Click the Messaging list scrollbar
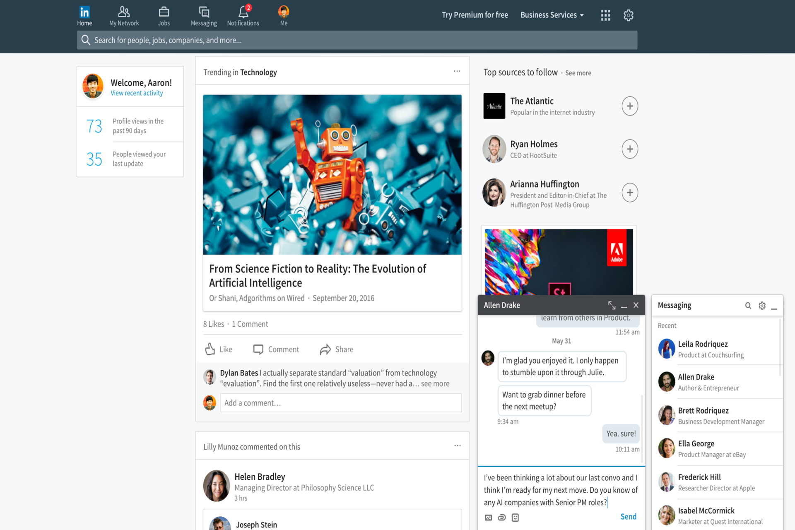This screenshot has width=795, height=530. click(x=780, y=347)
